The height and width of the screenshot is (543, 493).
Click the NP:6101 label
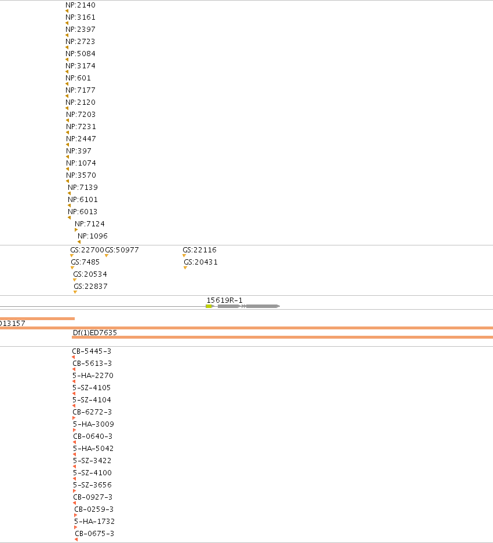tap(83, 199)
